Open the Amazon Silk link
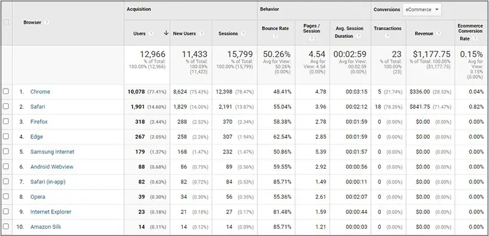The width and height of the screenshot is (489, 236). tap(45, 227)
